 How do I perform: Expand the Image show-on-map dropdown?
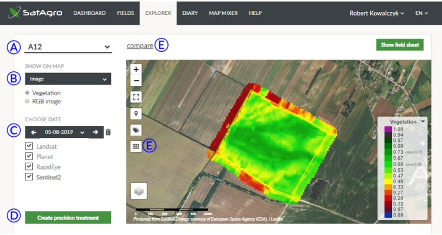pos(68,79)
